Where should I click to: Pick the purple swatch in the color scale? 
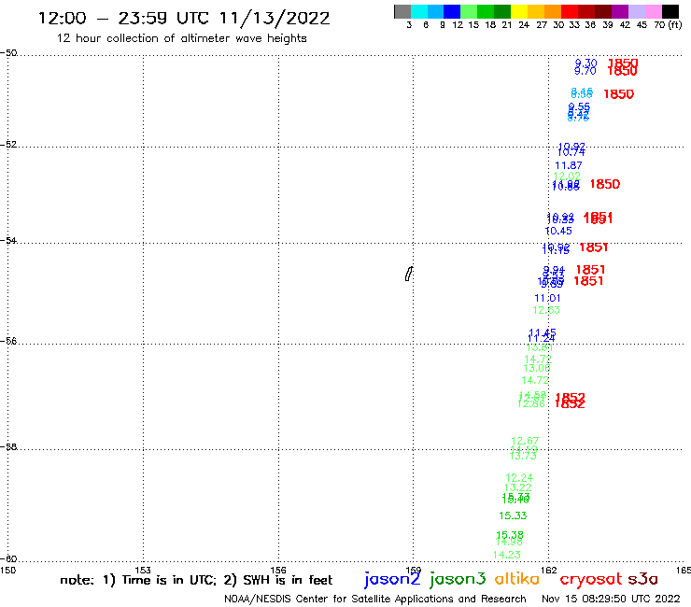(620, 11)
